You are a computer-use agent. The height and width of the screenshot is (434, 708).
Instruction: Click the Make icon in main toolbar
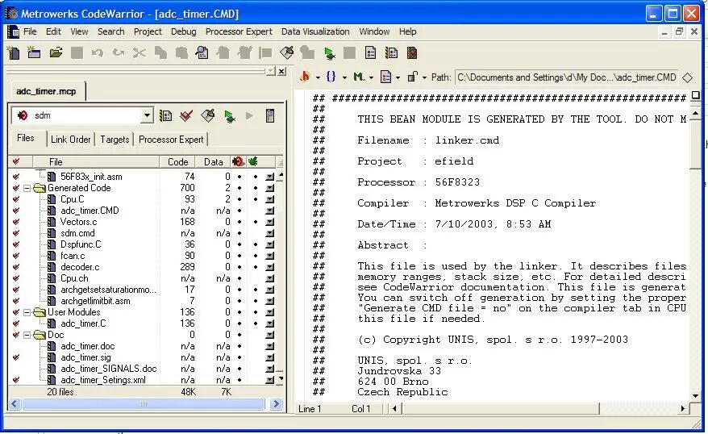click(x=287, y=53)
